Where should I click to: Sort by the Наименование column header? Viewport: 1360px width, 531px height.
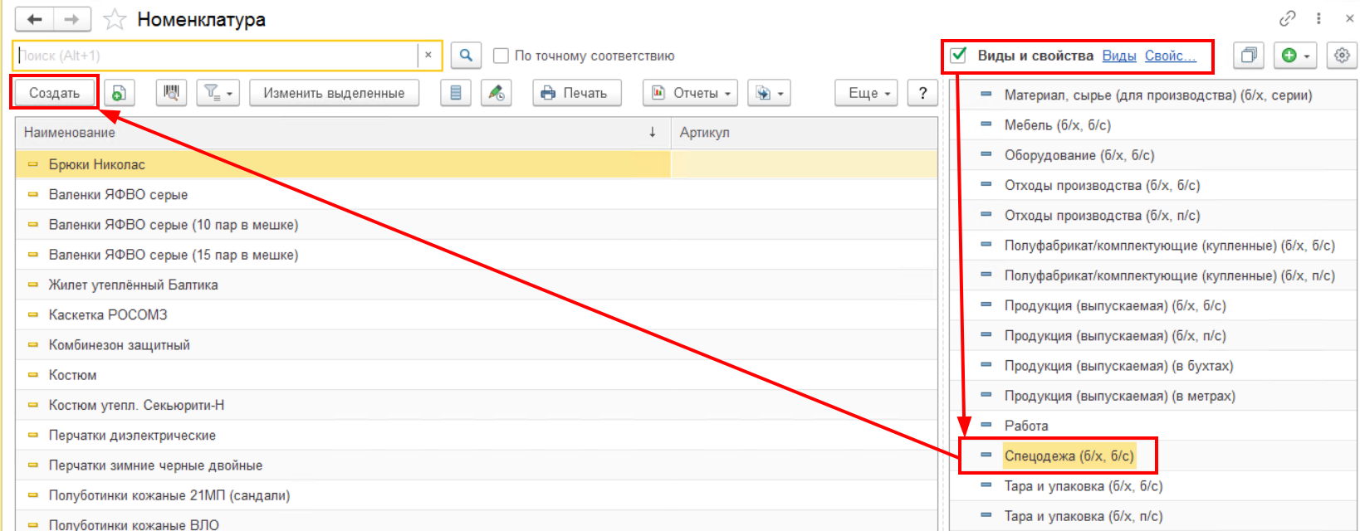pyautogui.click(x=343, y=132)
